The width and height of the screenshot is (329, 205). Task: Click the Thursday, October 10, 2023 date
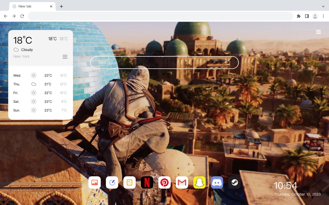pos(297,194)
